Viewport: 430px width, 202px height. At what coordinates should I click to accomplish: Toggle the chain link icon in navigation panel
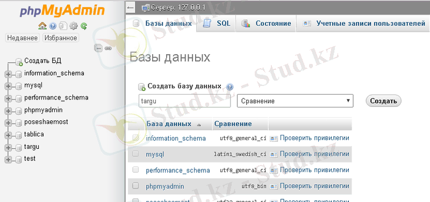(108, 48)
